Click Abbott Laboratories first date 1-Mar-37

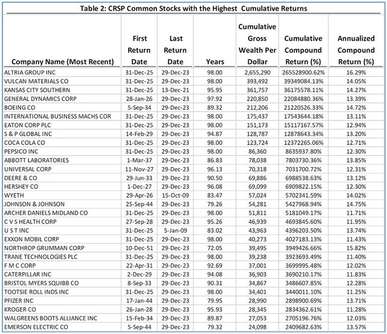[139, 160]
